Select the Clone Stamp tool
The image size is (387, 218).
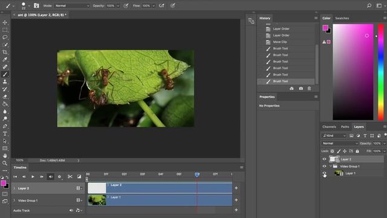(x=5, y=82)
